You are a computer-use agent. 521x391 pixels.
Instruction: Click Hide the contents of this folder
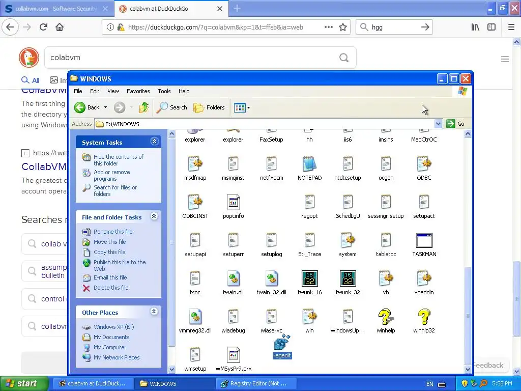coord(119,160)
